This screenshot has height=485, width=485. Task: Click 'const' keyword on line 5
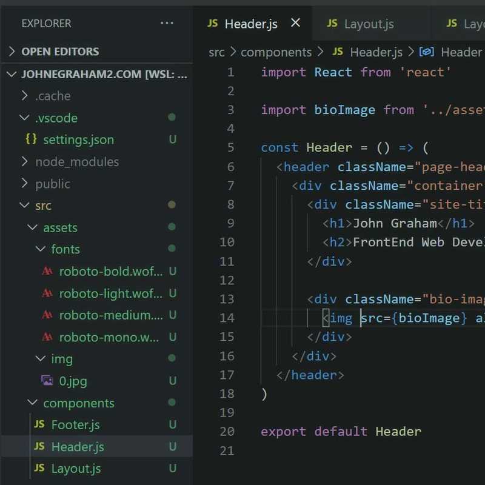pyautogui.click(x=279, y=147)
